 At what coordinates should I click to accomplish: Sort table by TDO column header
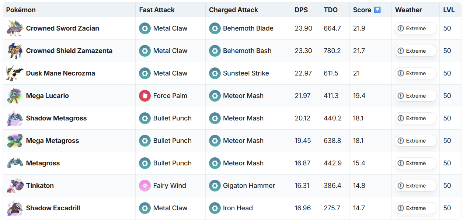(x=330, y=10)
